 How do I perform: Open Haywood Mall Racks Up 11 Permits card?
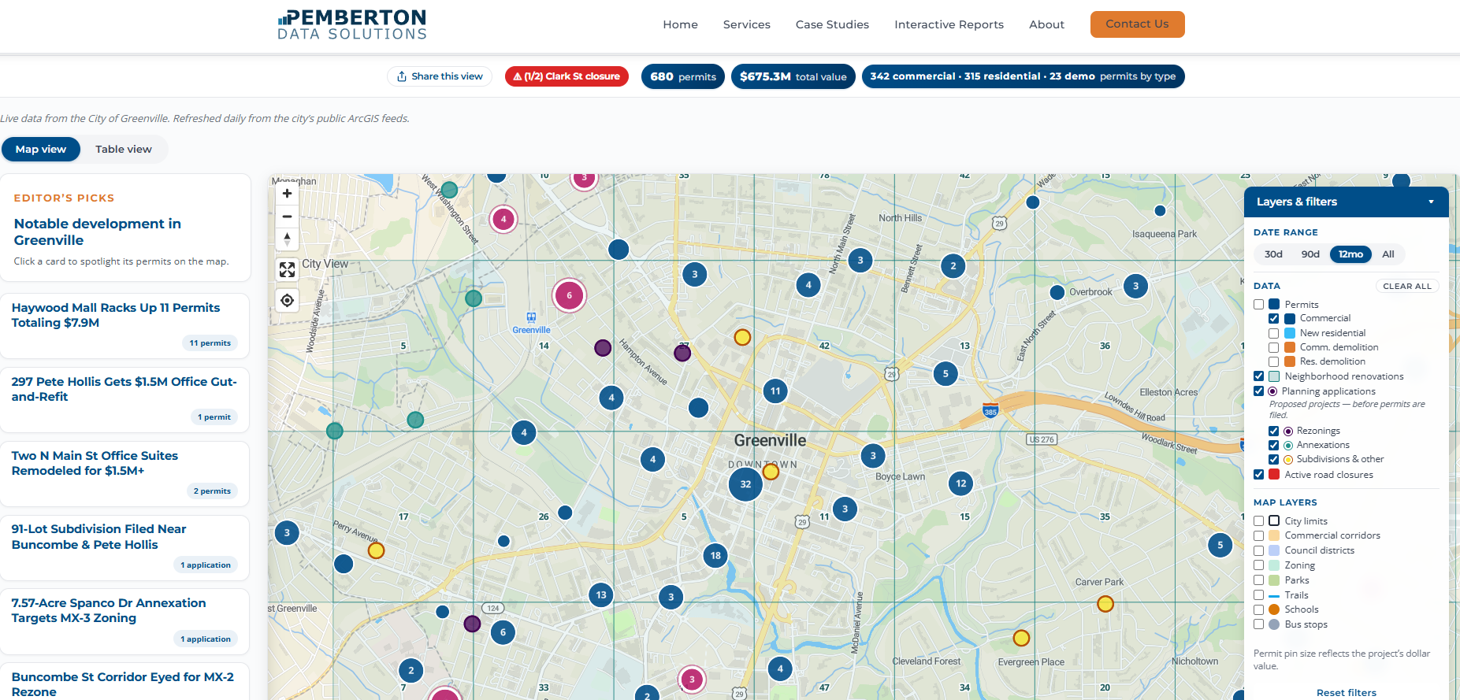[124, 326]
